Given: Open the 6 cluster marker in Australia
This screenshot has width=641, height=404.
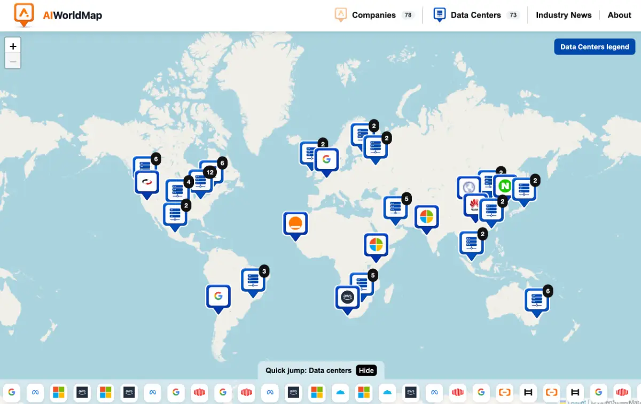Looking at the screenshot, I should 537,301.
